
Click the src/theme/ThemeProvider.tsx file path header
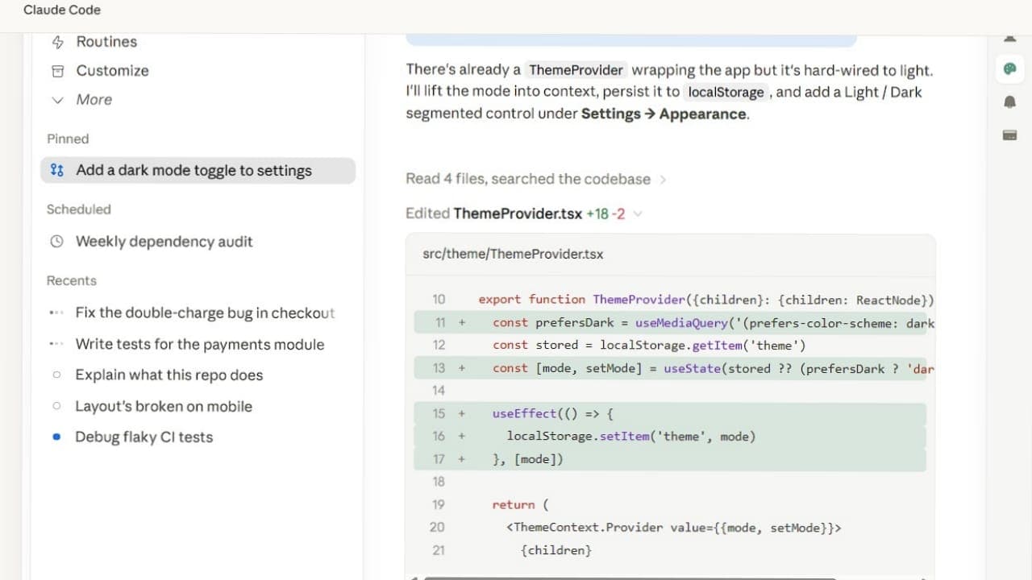513,254
